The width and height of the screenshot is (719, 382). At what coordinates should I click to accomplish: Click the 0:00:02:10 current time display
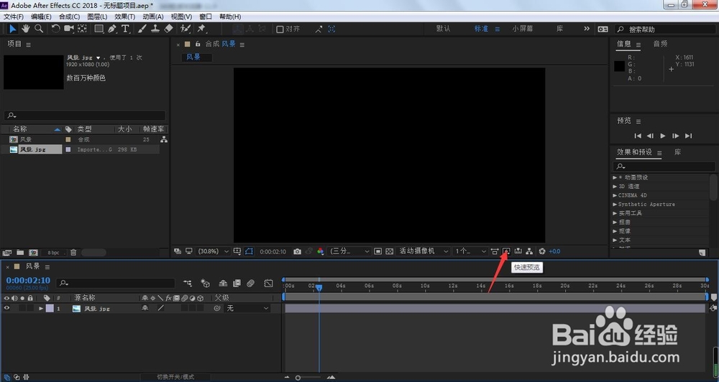click(28, 280)
